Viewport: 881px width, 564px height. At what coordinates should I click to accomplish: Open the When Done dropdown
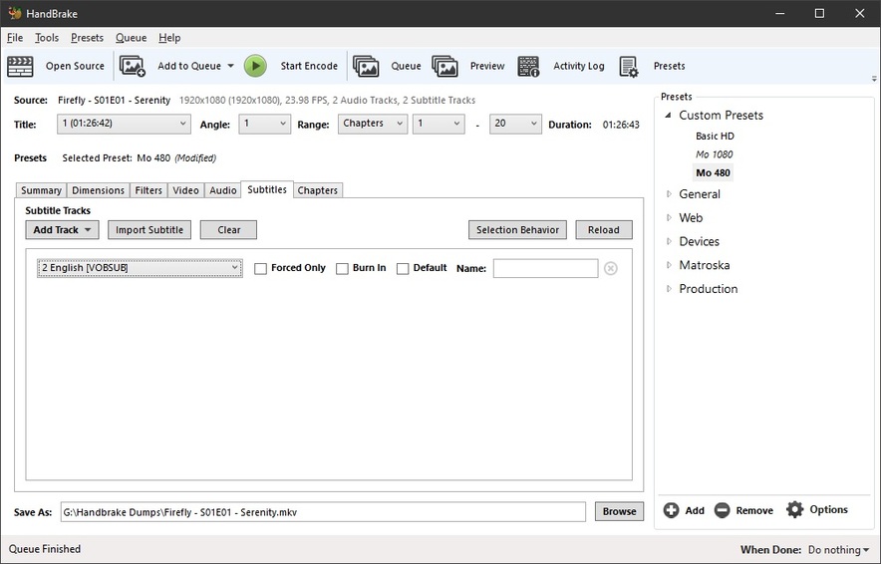click(x=838, y=549)
